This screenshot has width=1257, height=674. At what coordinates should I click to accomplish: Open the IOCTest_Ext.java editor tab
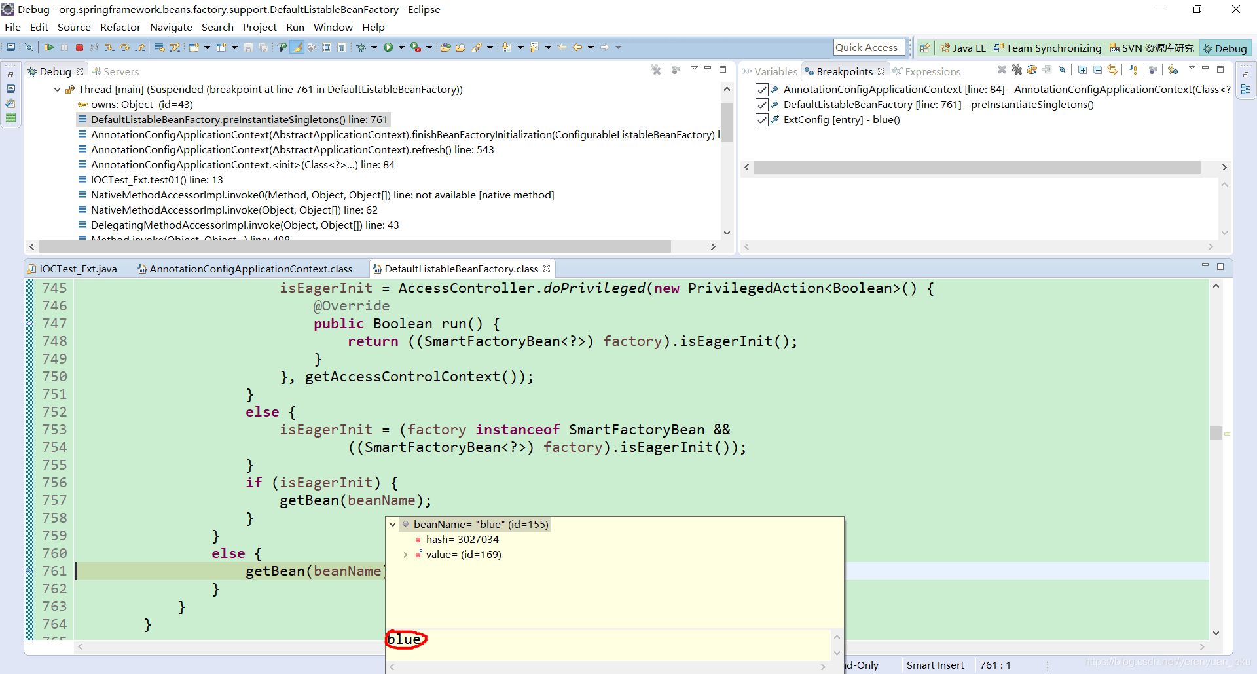(x=73, y=269)
